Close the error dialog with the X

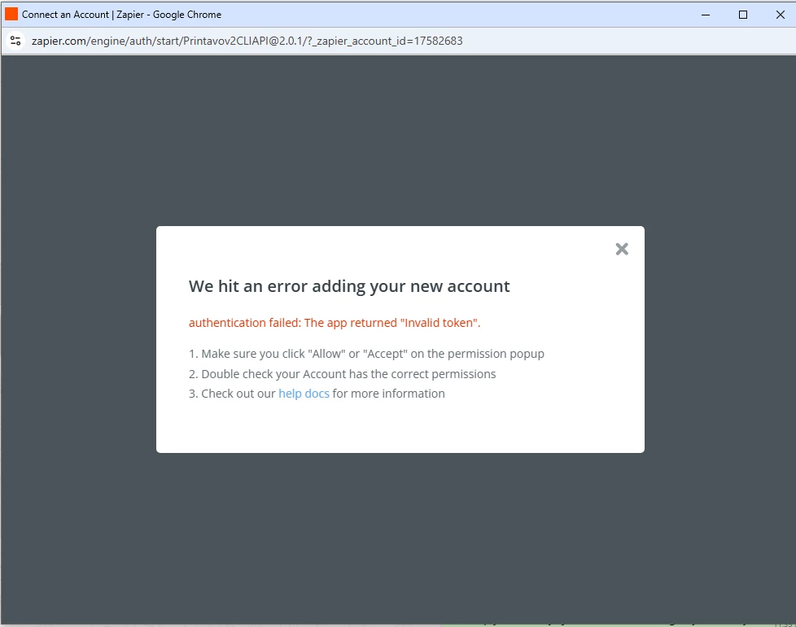pyautogui.click(x=621, y=249)
